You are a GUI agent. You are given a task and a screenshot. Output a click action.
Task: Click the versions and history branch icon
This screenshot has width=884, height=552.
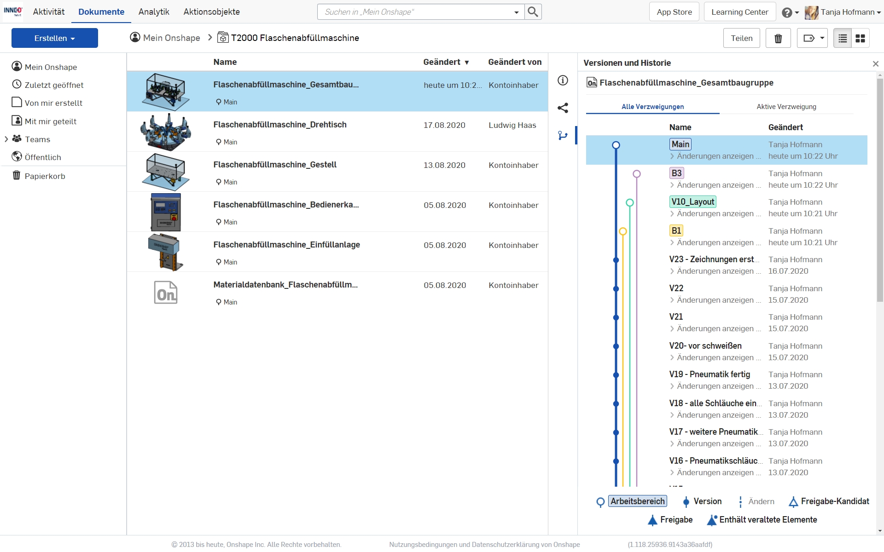point(563,135)
